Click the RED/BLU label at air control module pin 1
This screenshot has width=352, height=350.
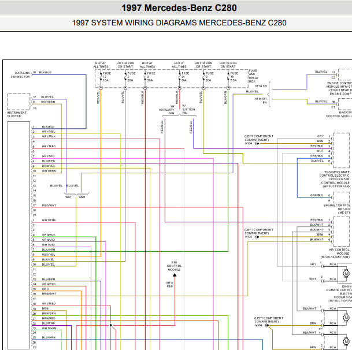point(317,220)
